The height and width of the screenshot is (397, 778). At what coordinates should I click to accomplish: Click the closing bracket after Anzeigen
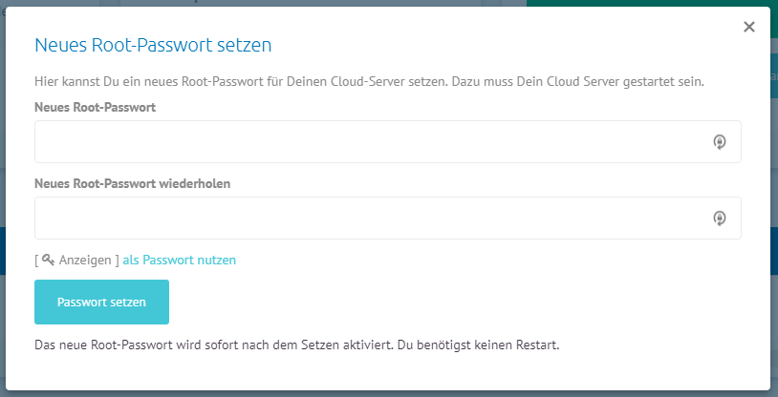click(118, 261)
